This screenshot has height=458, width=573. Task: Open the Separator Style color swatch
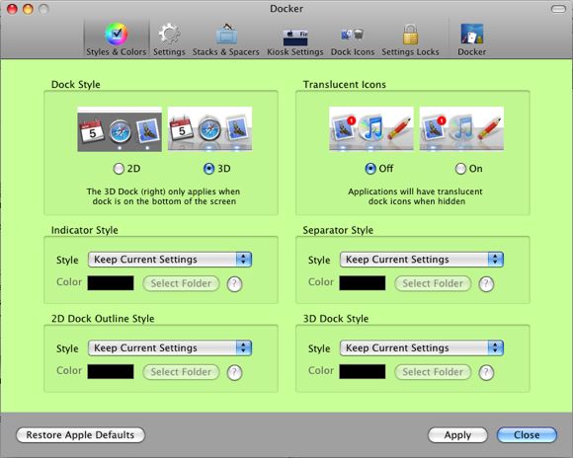coord(363,283)
